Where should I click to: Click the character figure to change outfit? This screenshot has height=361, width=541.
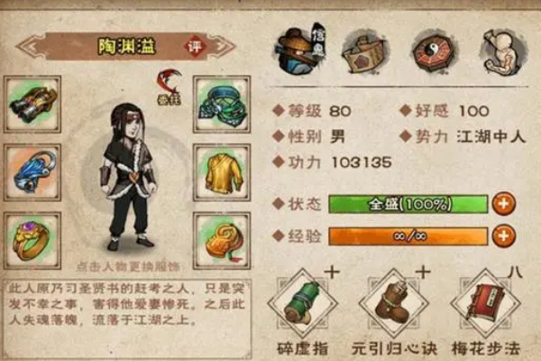click(128, 176)
